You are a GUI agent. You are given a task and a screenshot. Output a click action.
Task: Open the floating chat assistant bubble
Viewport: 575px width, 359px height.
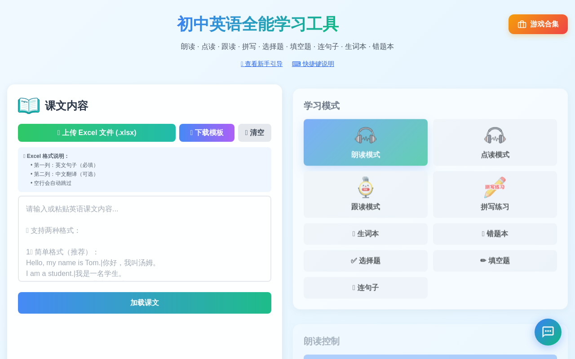pyautogui.click(x=548, y=332)
